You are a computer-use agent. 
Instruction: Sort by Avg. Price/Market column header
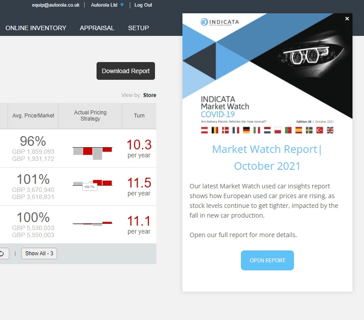coord(33,116)
